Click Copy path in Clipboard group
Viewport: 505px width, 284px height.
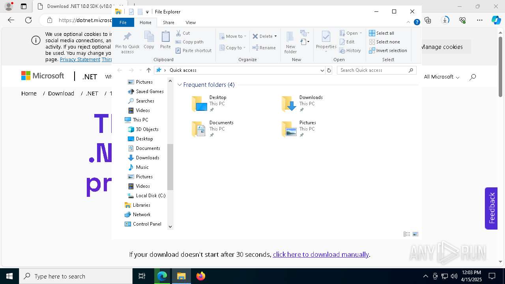click(x=190, y=42)
